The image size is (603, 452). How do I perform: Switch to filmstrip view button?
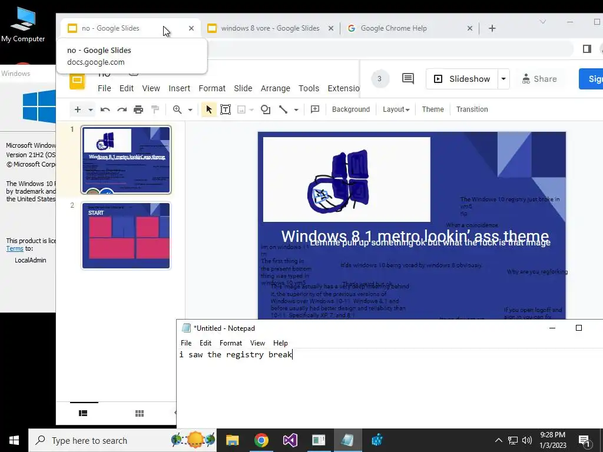(x=83, y=413)
